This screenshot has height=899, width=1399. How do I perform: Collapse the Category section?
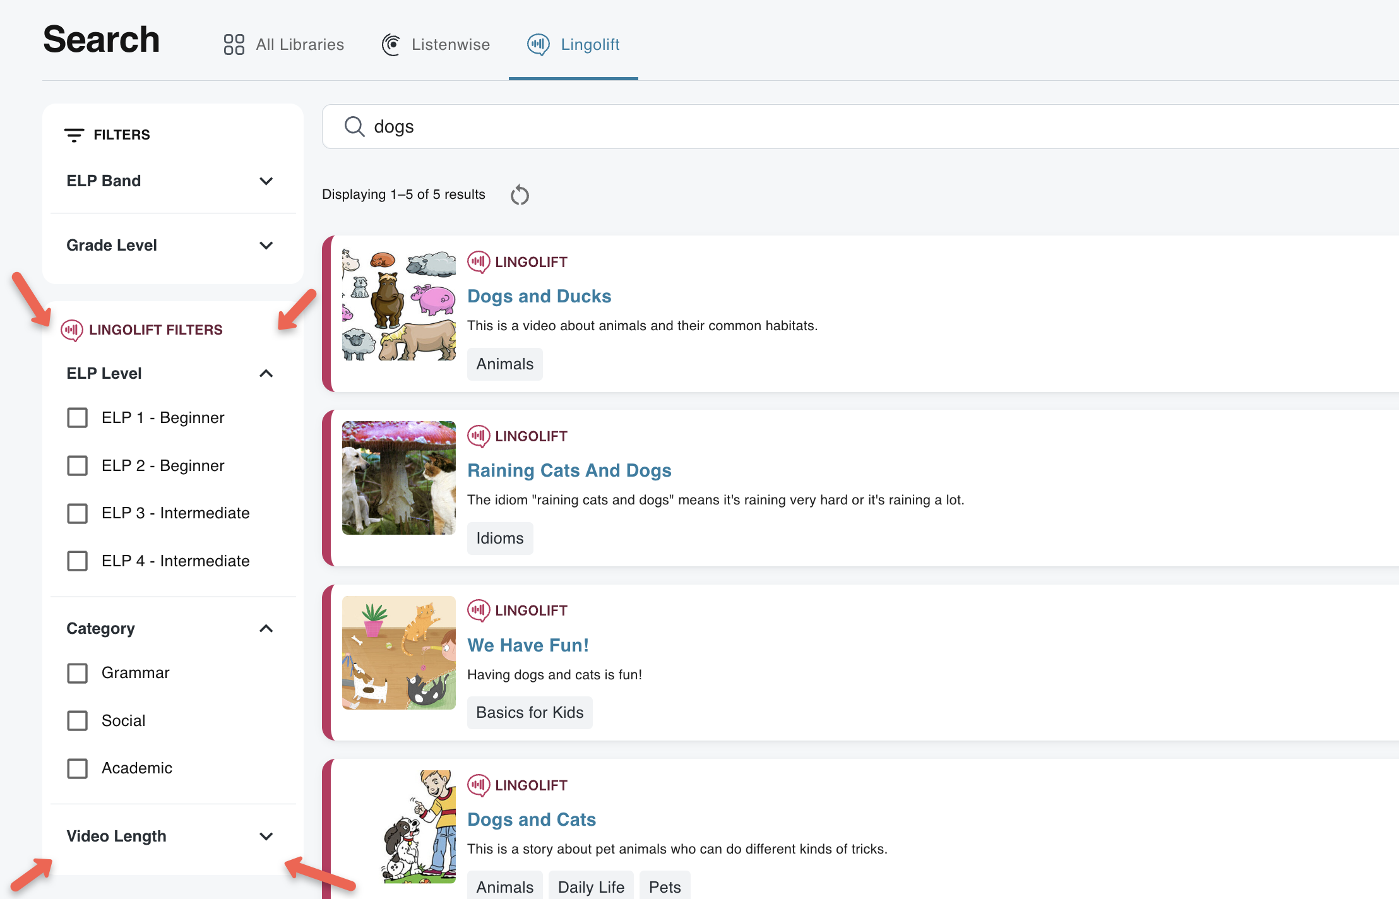[x=266, y=629]
